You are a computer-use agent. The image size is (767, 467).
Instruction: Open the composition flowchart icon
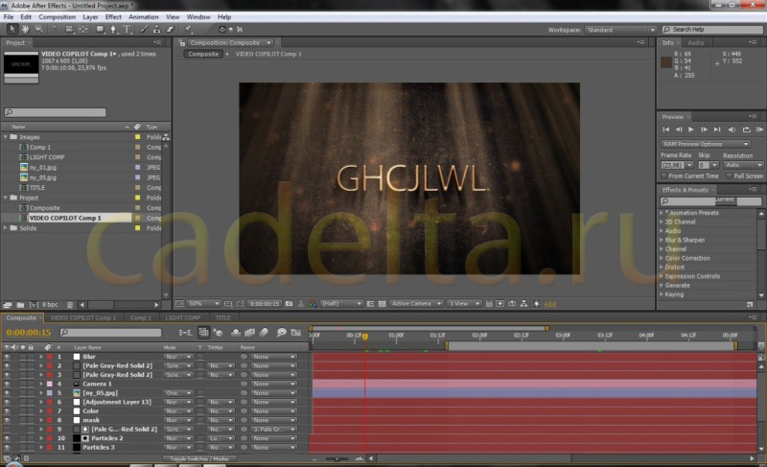pyautogui.click(x=523, y=304)
